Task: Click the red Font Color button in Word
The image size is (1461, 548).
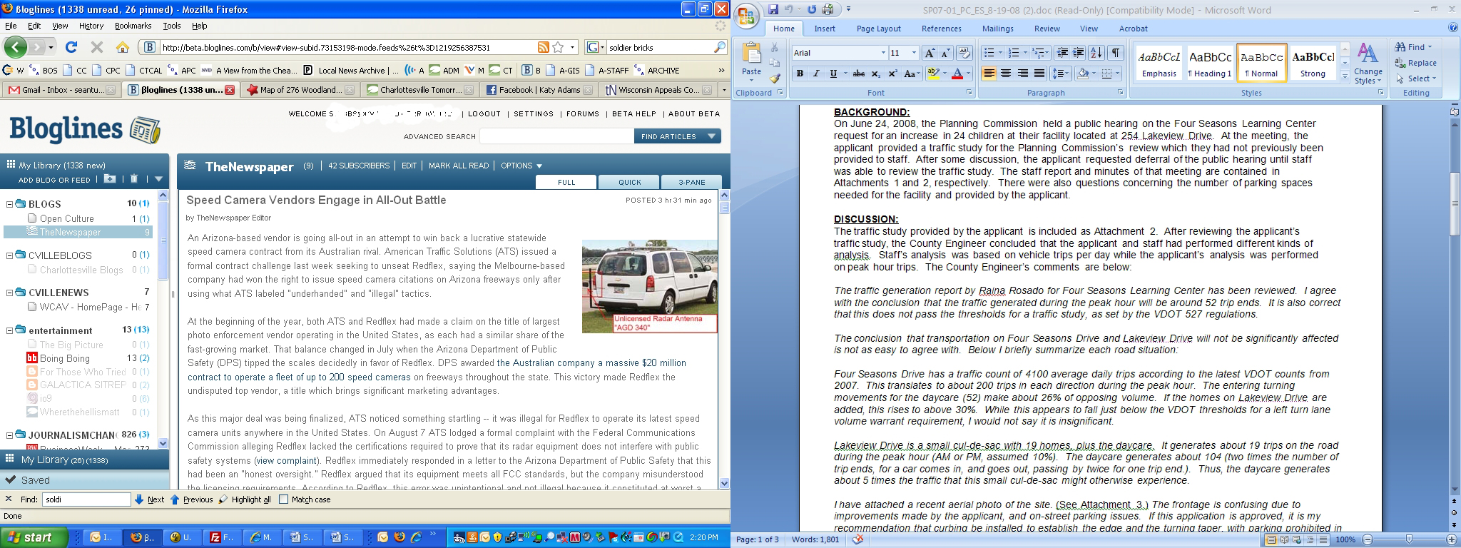Action: point(957,73)
